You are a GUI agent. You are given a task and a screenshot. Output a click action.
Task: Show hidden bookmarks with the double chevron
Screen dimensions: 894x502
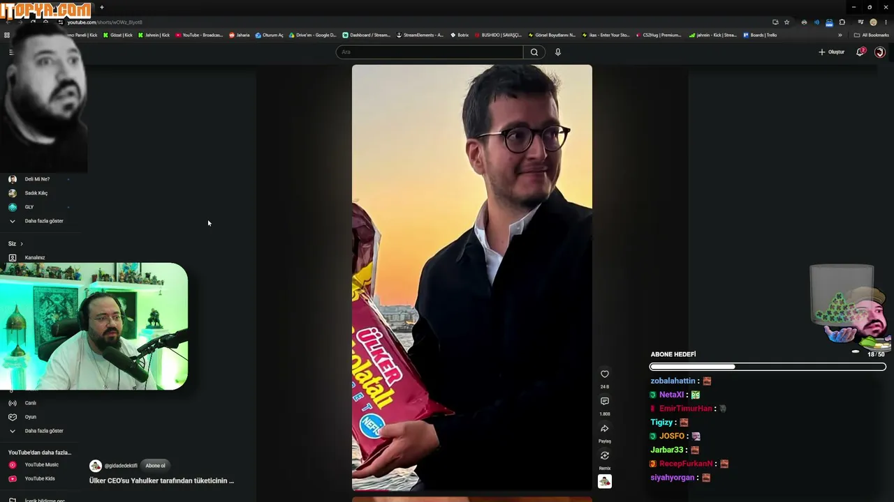(x=840, y=35)
